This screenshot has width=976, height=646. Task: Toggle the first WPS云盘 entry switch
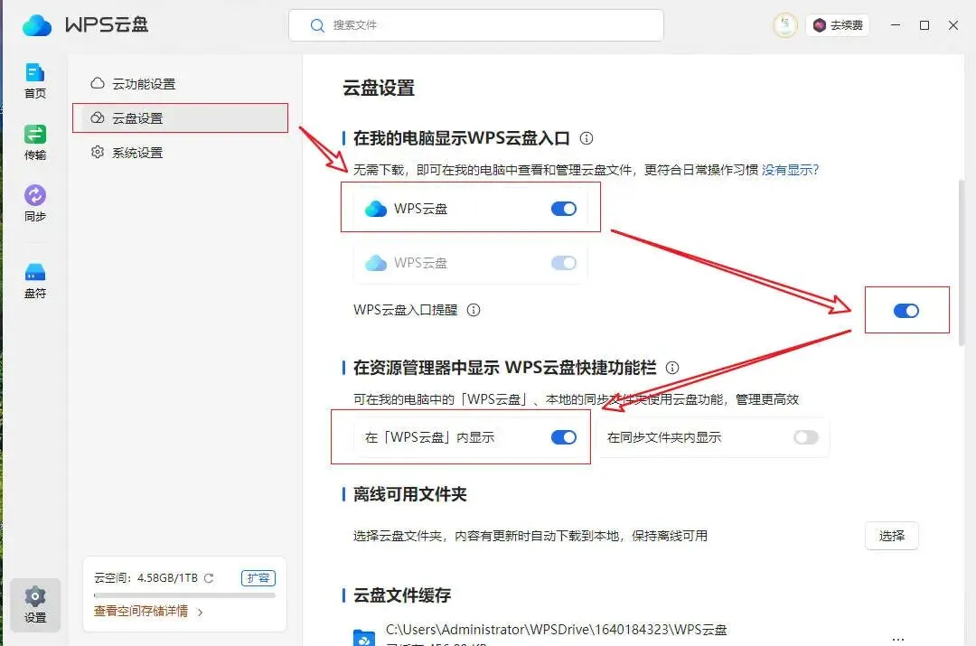coord(564,209)
